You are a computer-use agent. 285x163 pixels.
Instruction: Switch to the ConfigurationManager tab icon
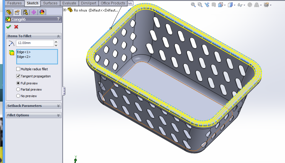pos(25,12)
